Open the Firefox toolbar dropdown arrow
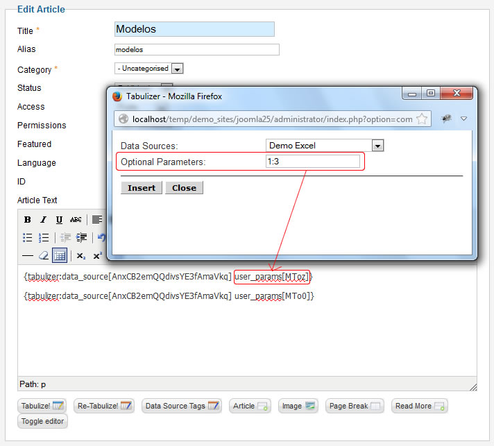 [x=463, y=119]
